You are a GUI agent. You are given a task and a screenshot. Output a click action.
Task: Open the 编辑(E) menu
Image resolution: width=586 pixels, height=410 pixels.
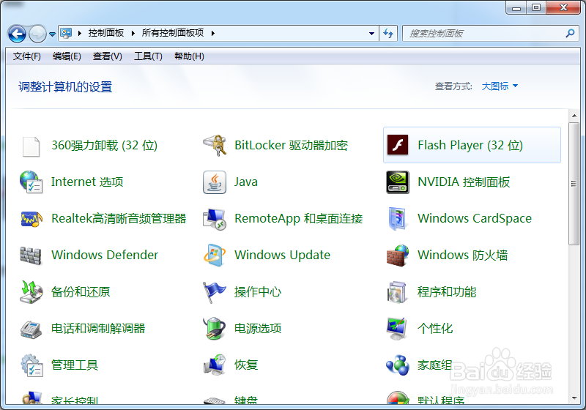pyautogui.click(x=67, y=56)
